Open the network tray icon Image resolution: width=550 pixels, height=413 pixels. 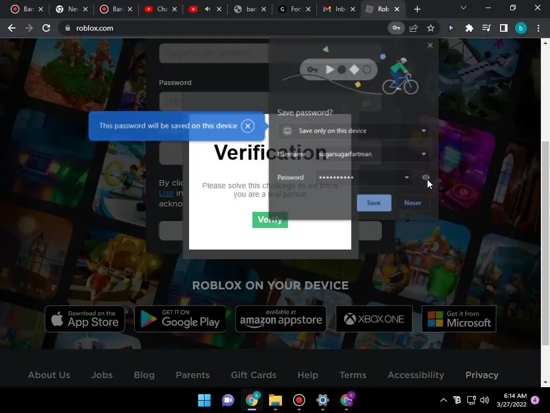[471, 400]
